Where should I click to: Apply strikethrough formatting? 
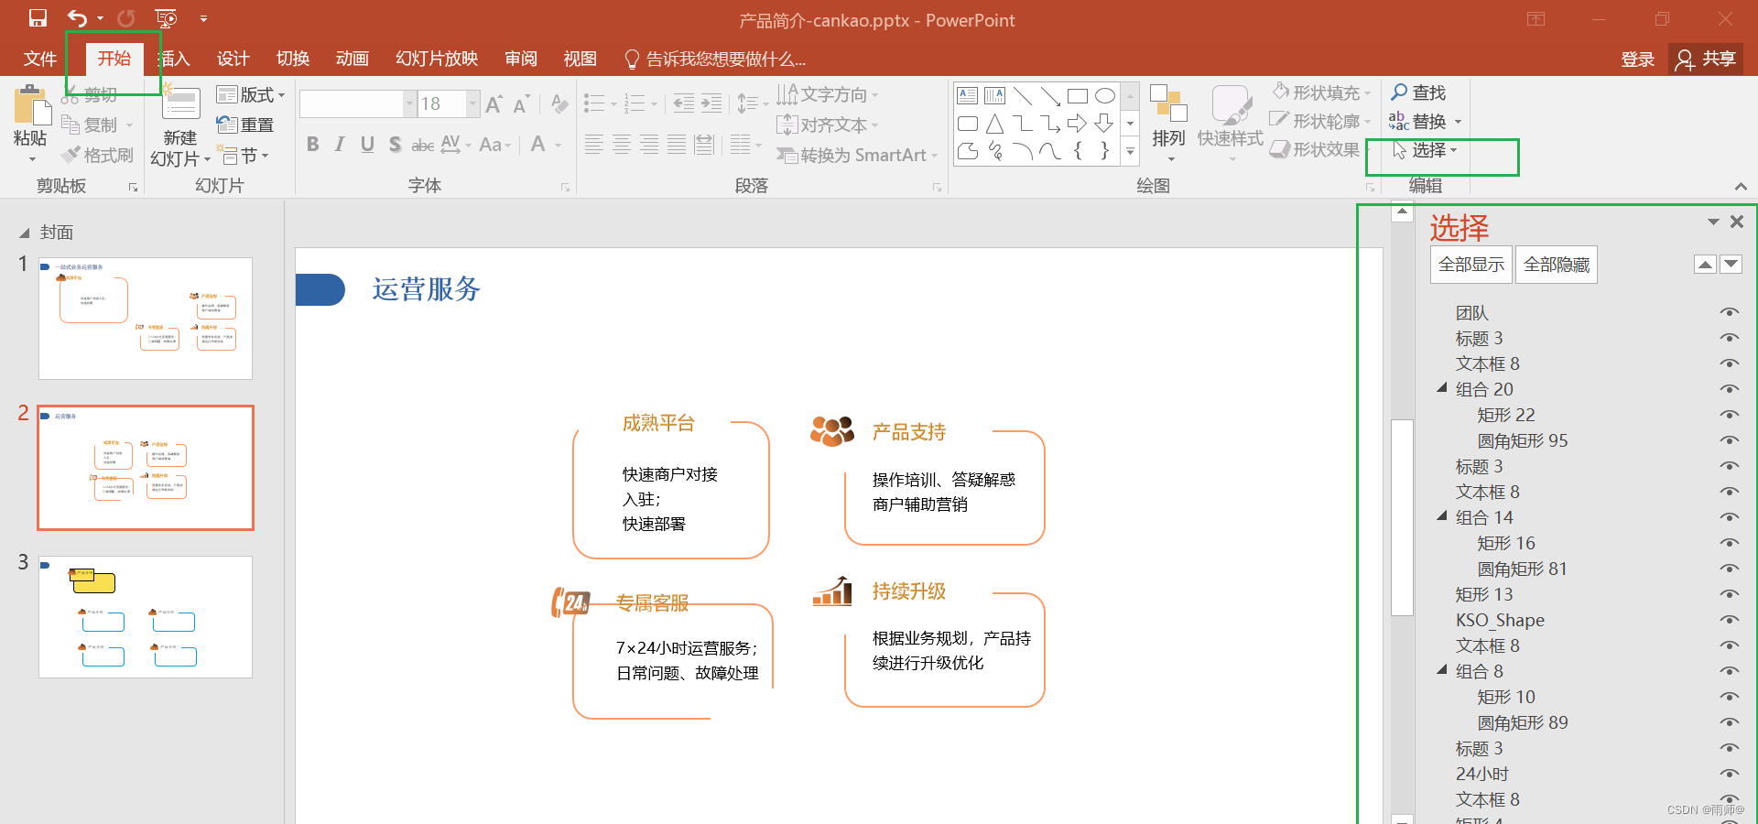pyautogui.click(x=422, y=145)
